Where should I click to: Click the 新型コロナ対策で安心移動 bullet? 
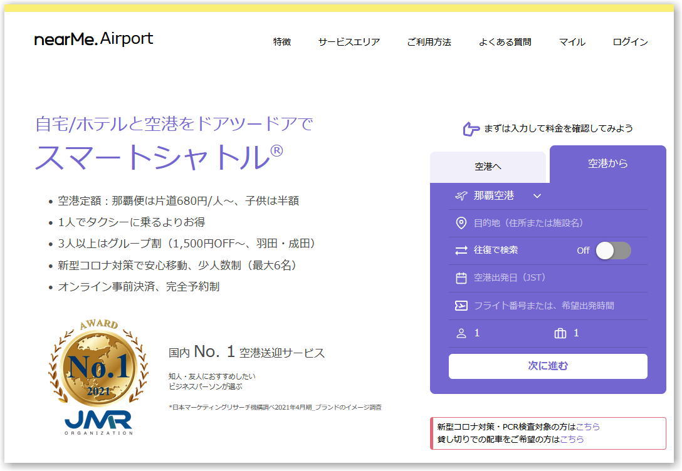[177, 265]
